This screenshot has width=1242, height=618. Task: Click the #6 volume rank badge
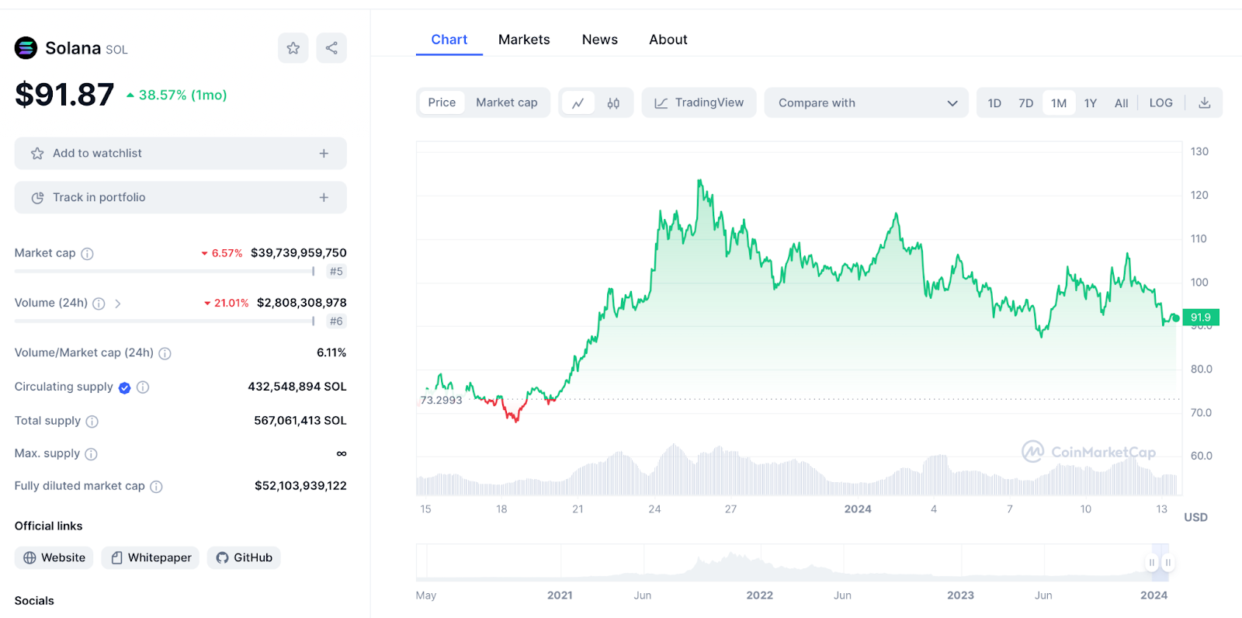[x=336, y=321]
